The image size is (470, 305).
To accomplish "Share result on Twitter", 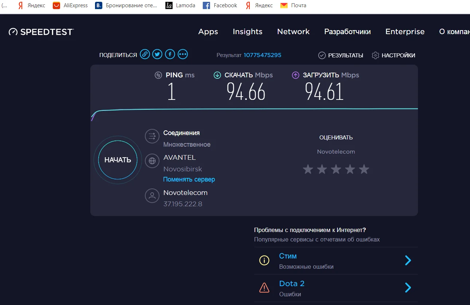I will pyautogui.click(x=157, y=54).
